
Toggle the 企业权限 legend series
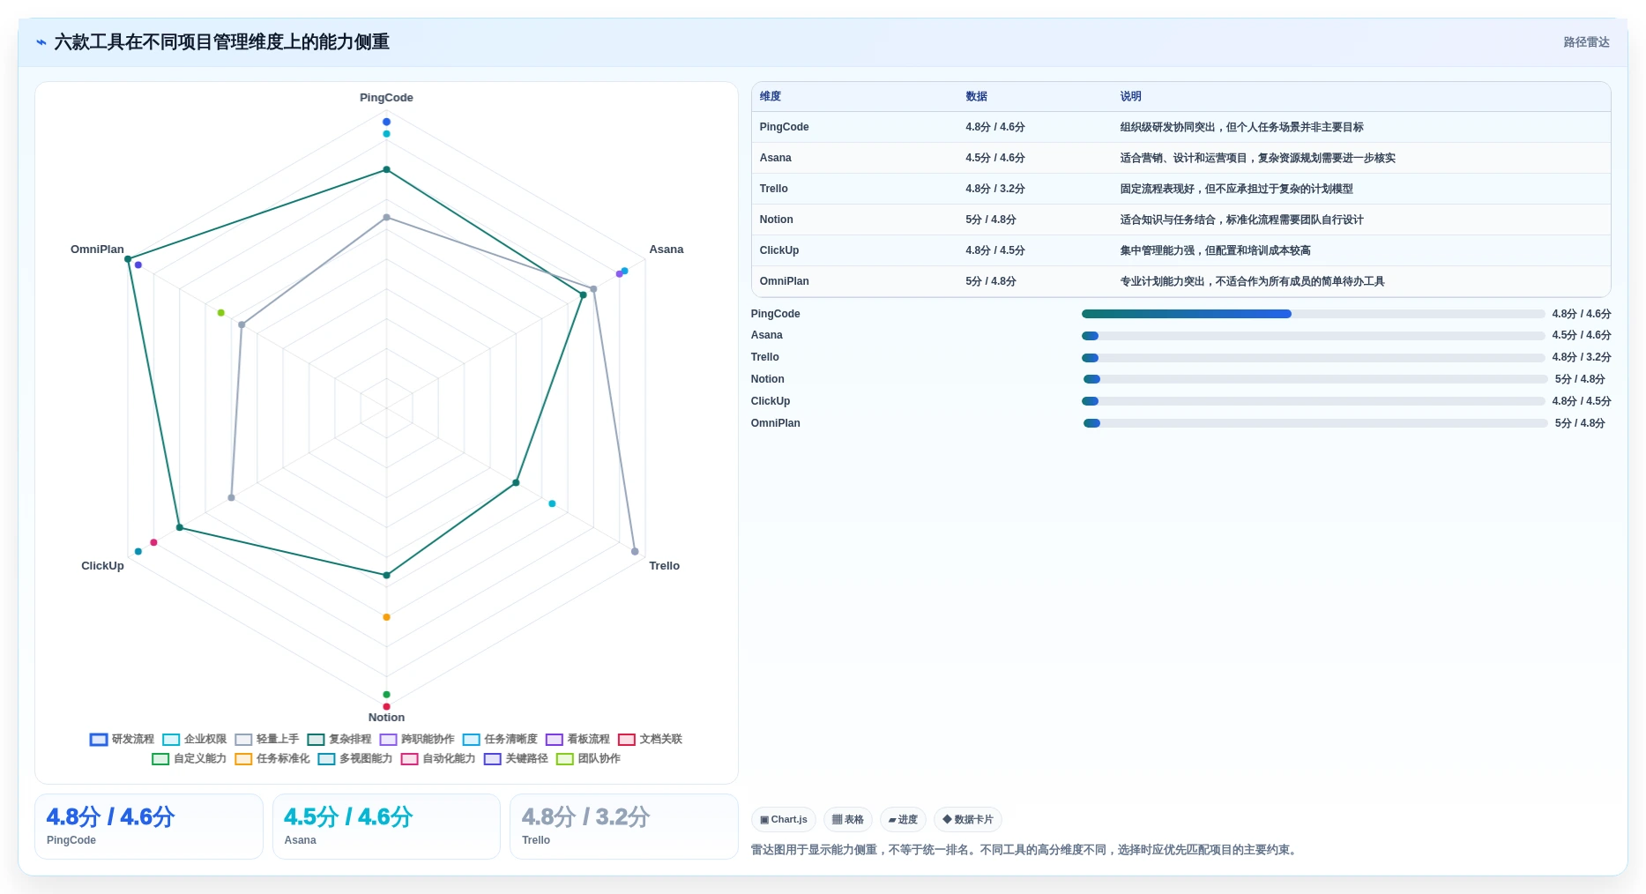click(194, 739)
